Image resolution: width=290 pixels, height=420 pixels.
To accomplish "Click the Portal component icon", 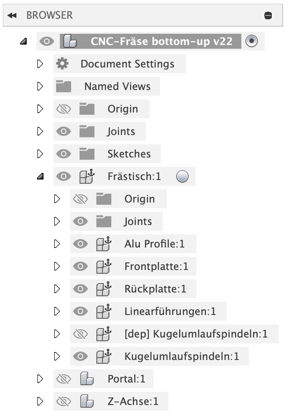I will (86, 379).
